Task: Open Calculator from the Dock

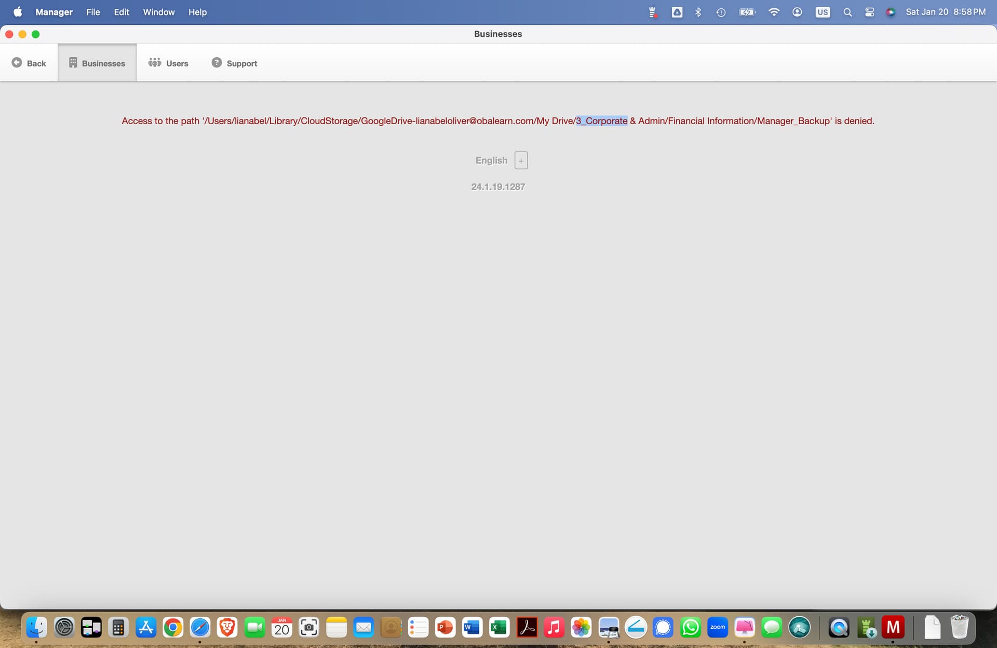Action: point(118,627)
